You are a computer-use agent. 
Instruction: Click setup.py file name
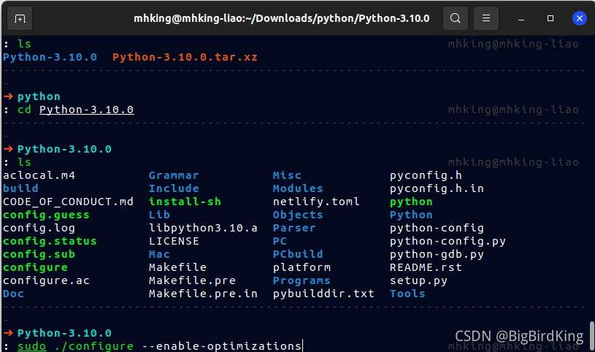tap(418, 280)
